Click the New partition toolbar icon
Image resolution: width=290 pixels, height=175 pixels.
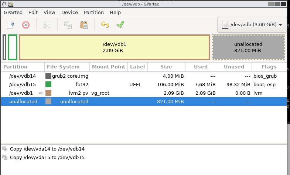point(10,25)
